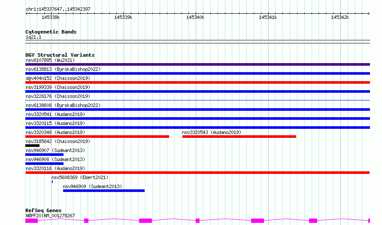The image size is (382, 225).
Task: Select the blue nsv946909 variant bar
Action: (104, 191)
